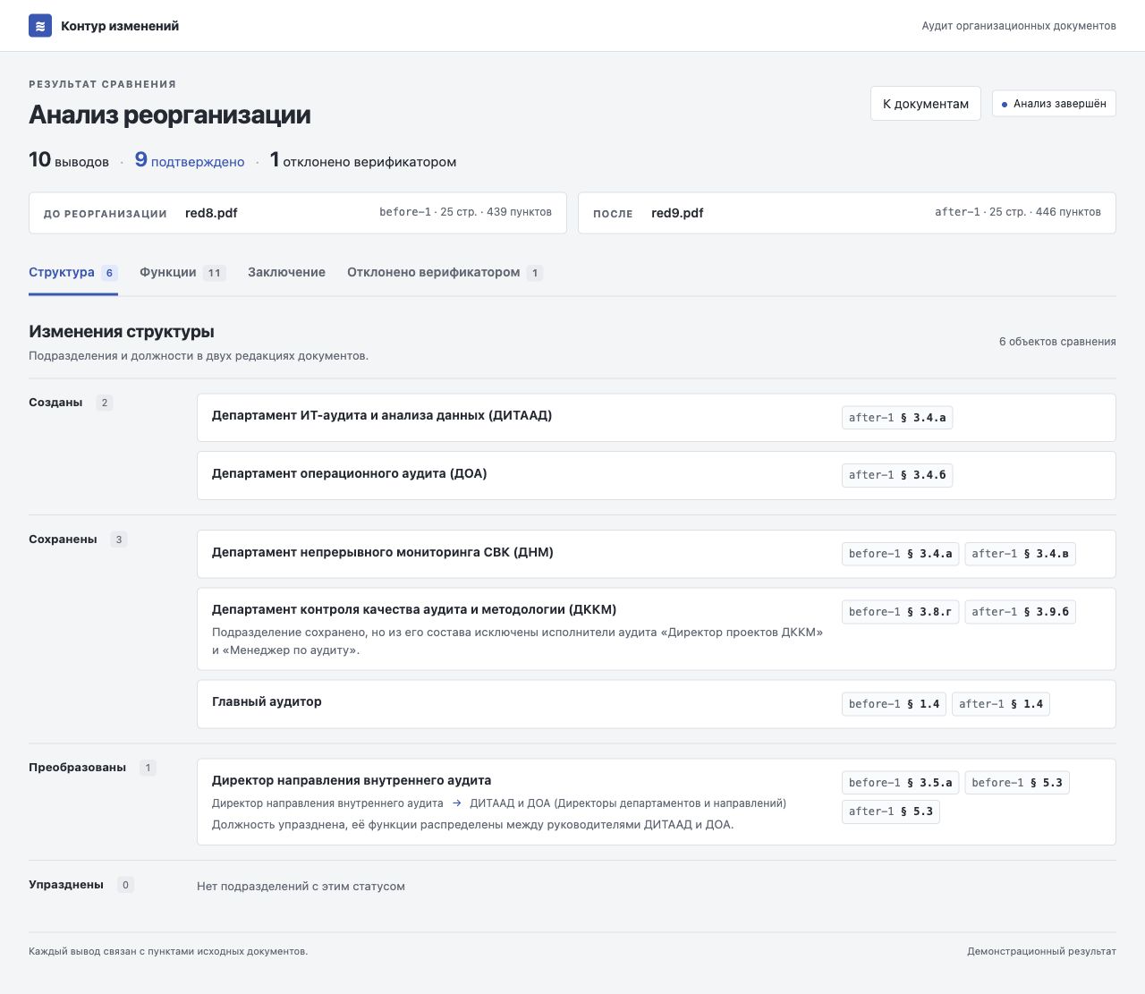Open reference before-1 § 3.8.г for ДККМ

click(x=901, y=612)
